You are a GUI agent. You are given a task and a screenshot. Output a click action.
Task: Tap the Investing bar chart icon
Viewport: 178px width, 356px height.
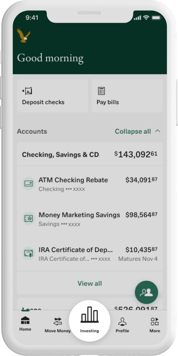(x=89, y=315)
